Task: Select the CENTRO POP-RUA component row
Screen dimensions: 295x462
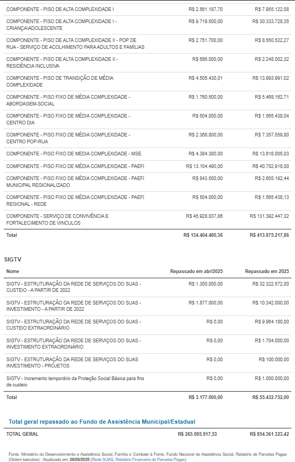Action: (x=147, y=138)
